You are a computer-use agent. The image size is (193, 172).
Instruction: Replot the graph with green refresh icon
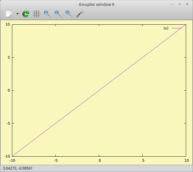tap(26, 14)
